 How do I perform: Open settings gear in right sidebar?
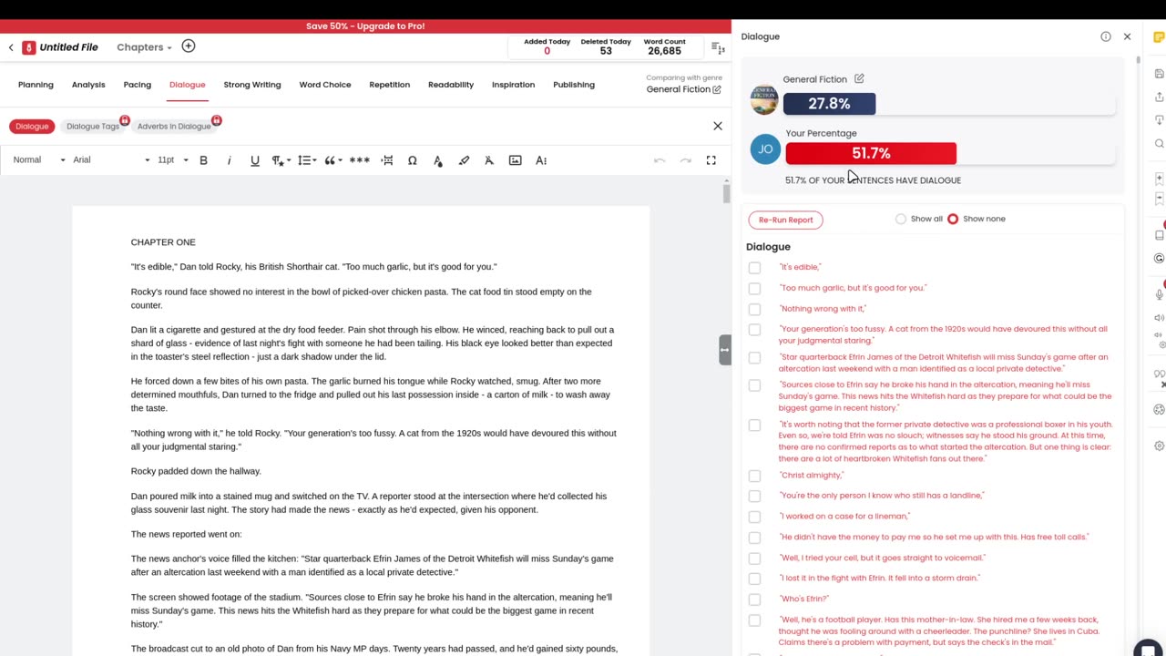(1159, 446)
